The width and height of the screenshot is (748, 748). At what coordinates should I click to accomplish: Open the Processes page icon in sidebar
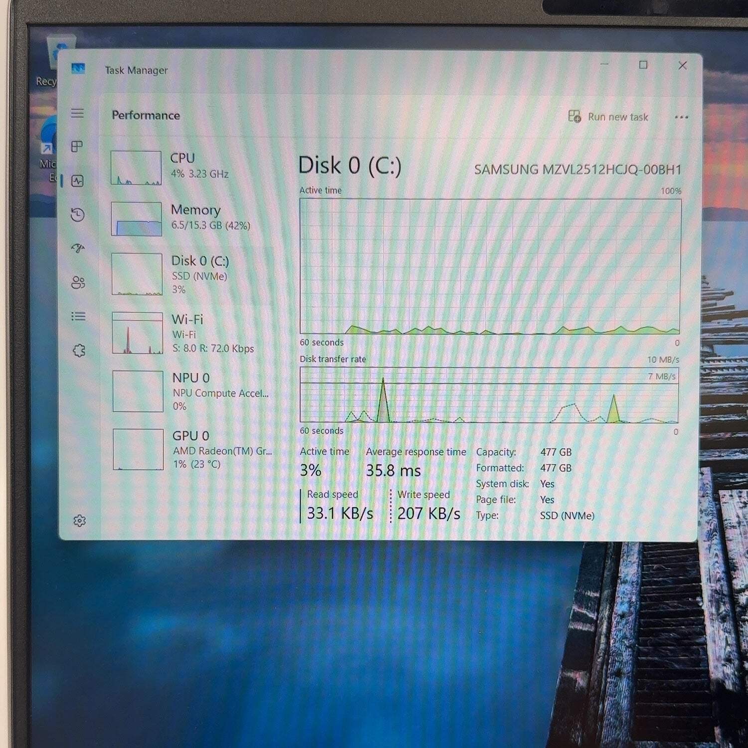click(x=77, y=146)
